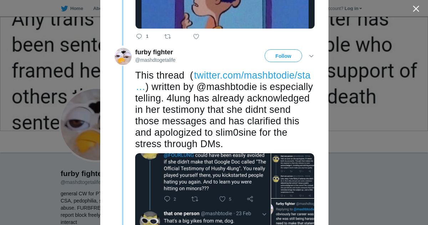Click the large furby profile picture in the background
The height and width of the screenshot is (225, 428).
81,124
